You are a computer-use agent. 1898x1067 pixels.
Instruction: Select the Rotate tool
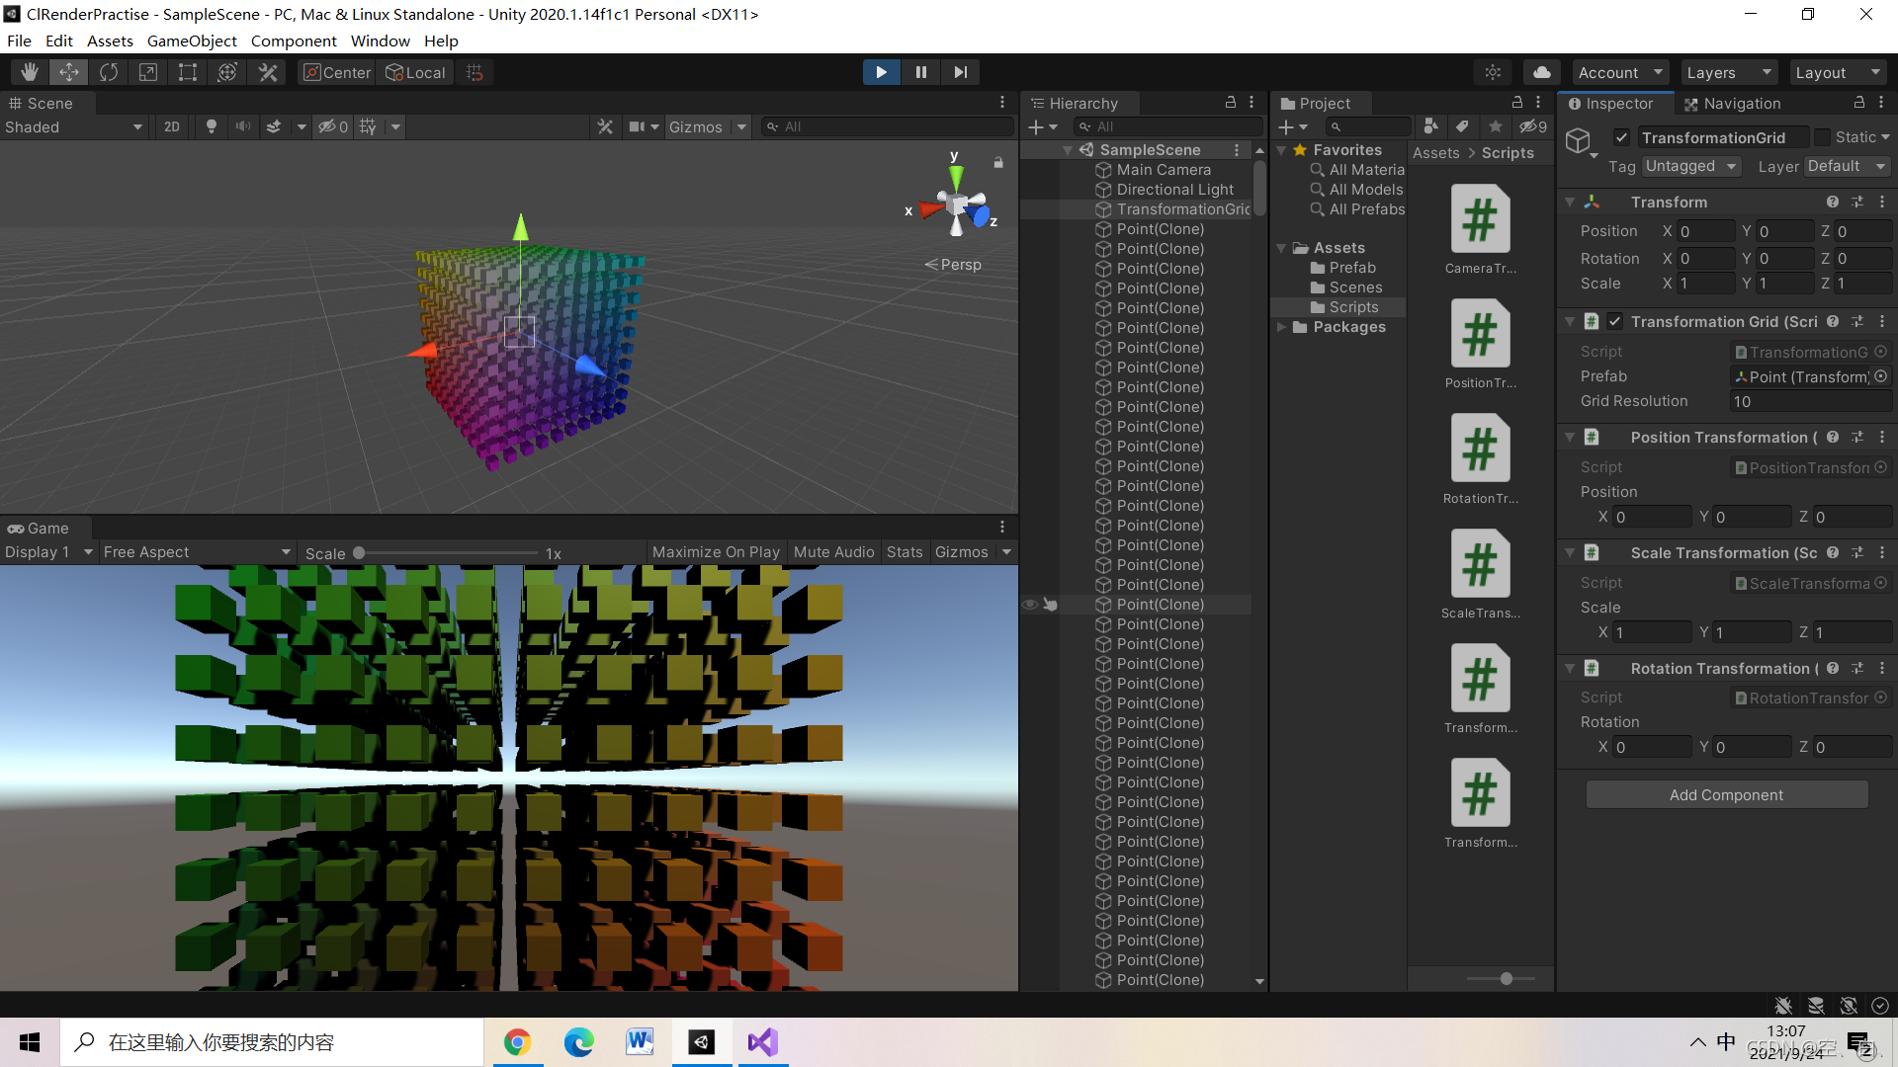pos(109,72)
